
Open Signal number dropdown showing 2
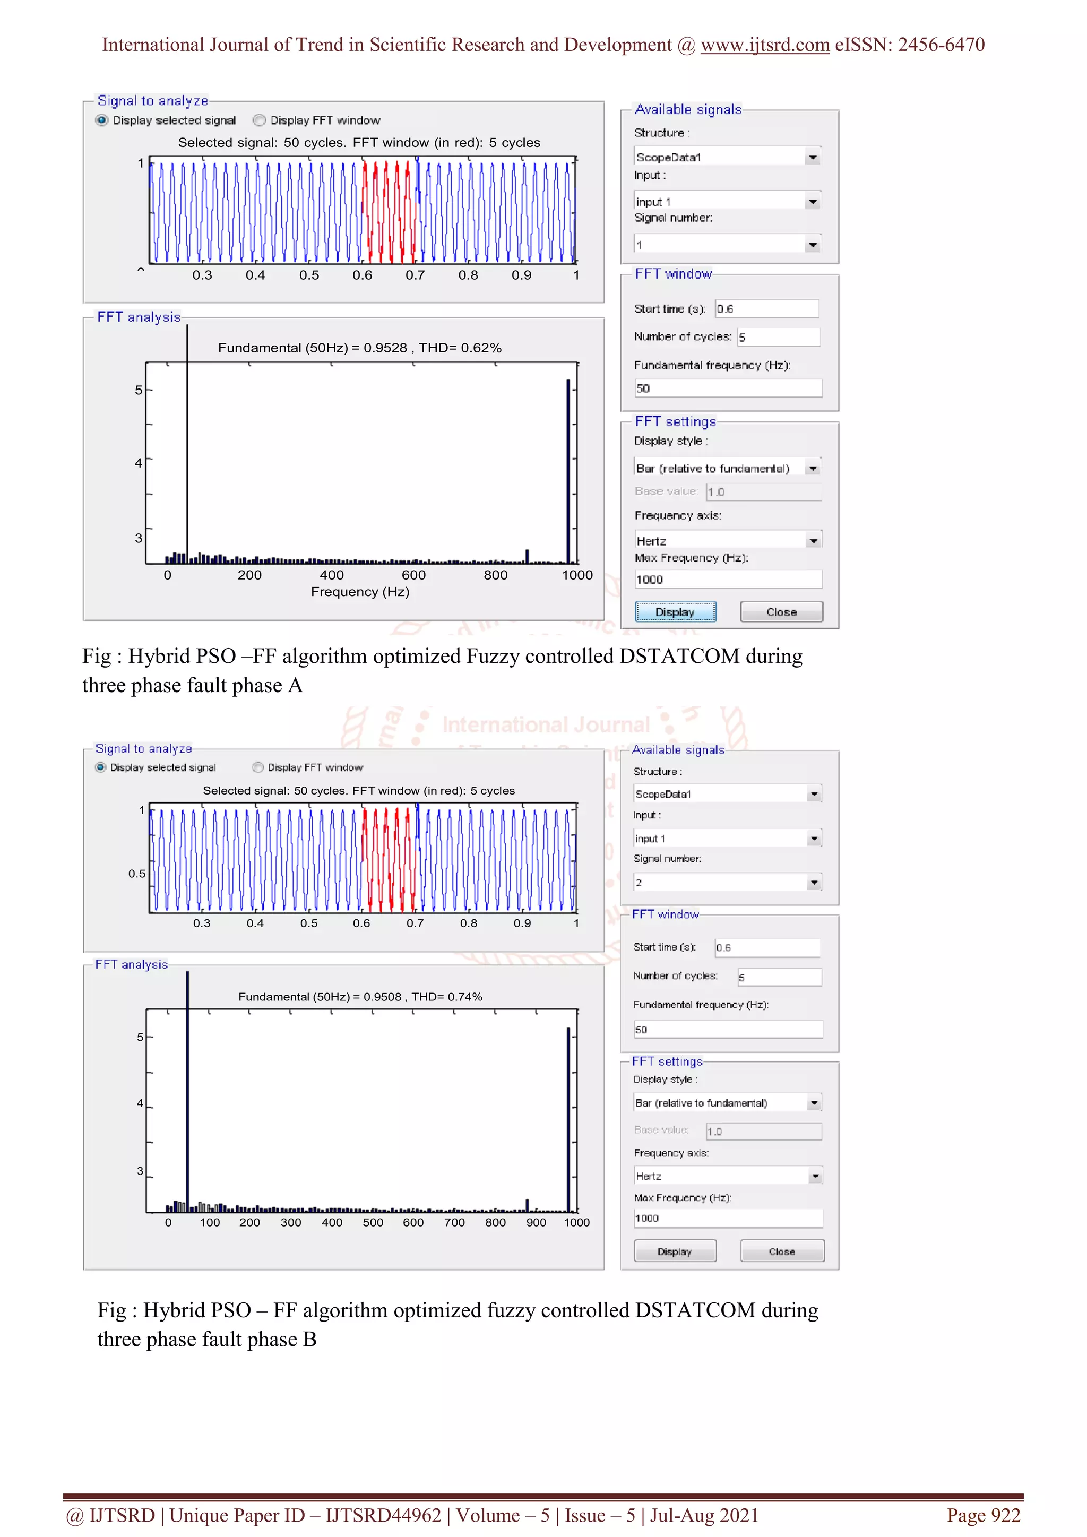[x=727, y=882]
